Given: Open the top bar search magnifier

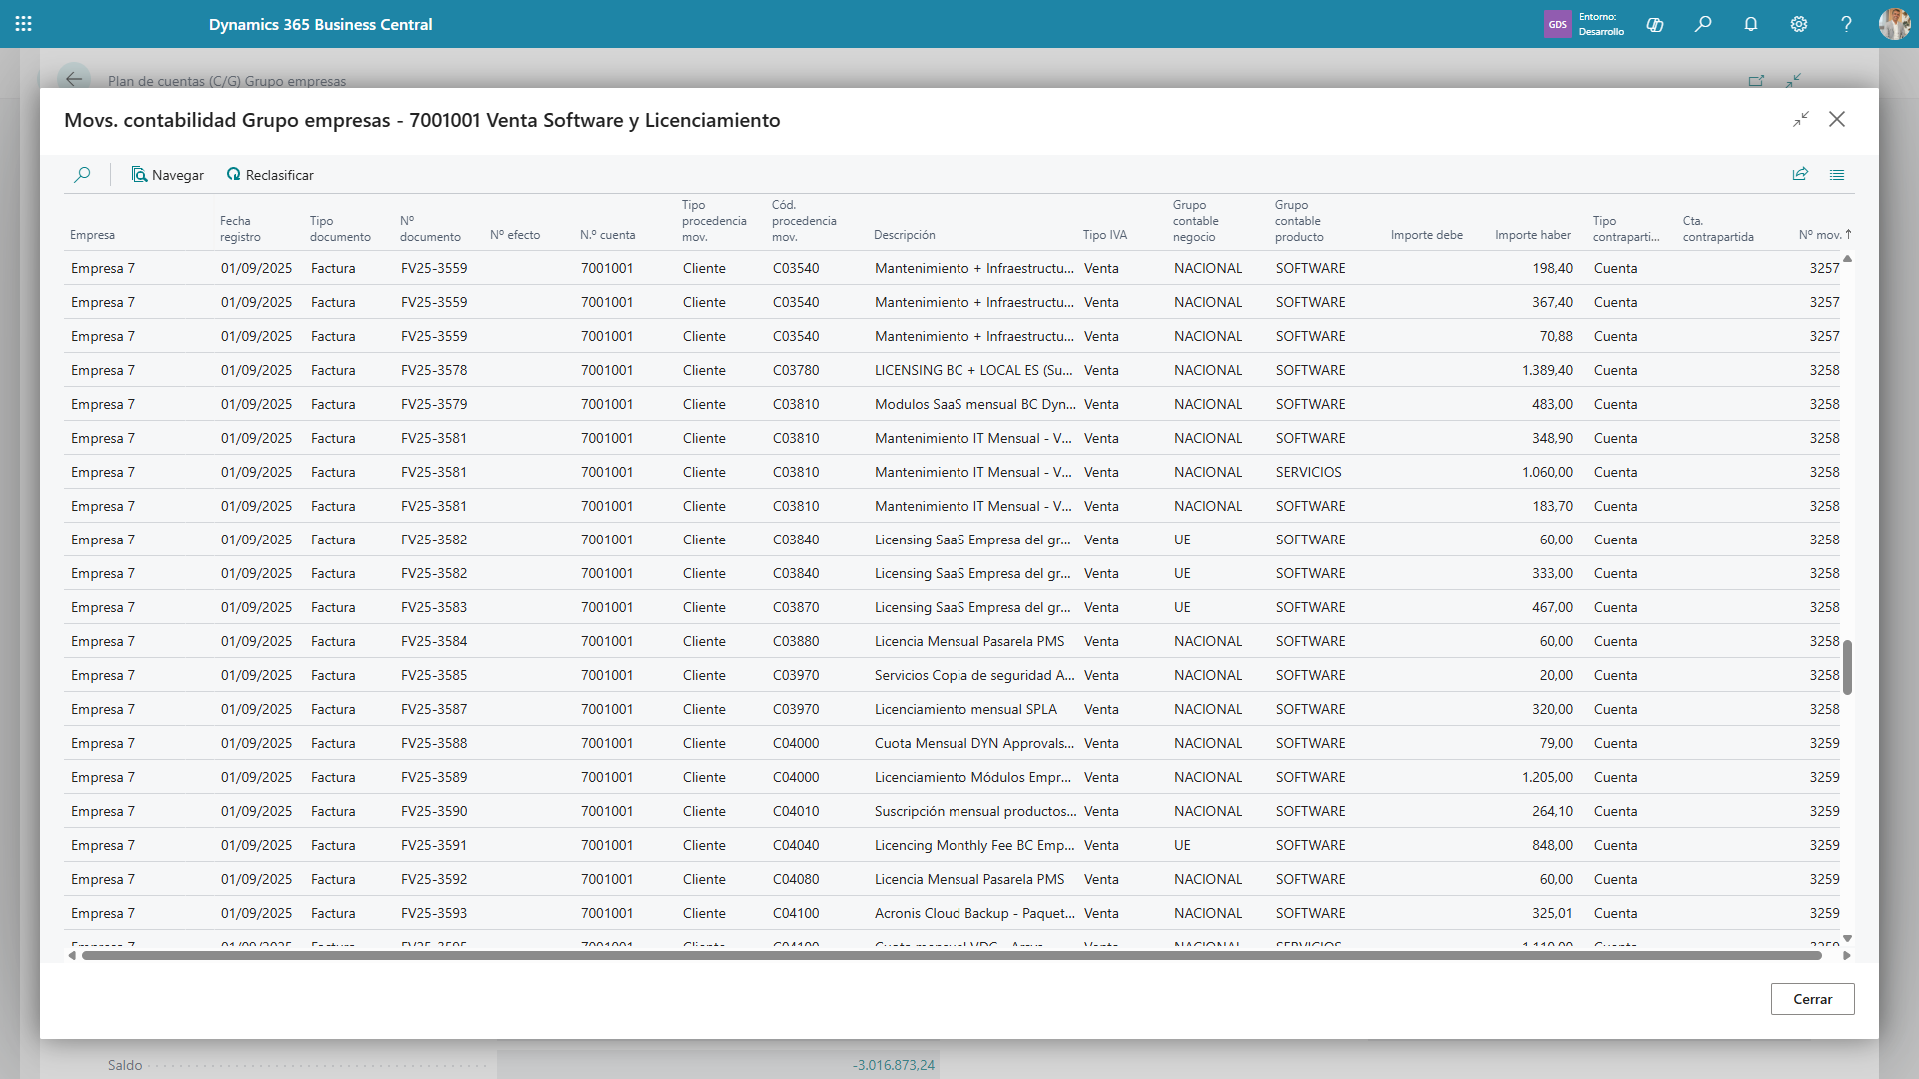Looking at the screenshot, I should 1703,24.
